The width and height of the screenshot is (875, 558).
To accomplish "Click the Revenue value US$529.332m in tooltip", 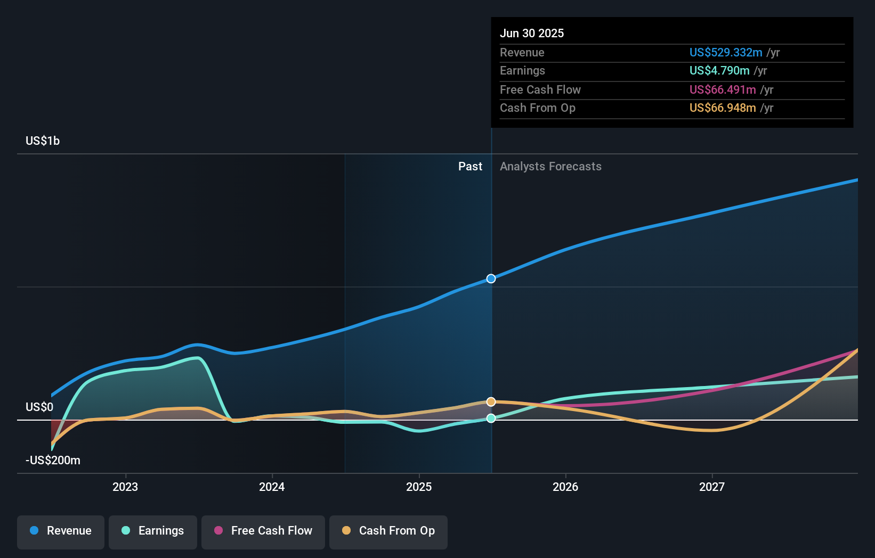I will click(x=726, y=53).
